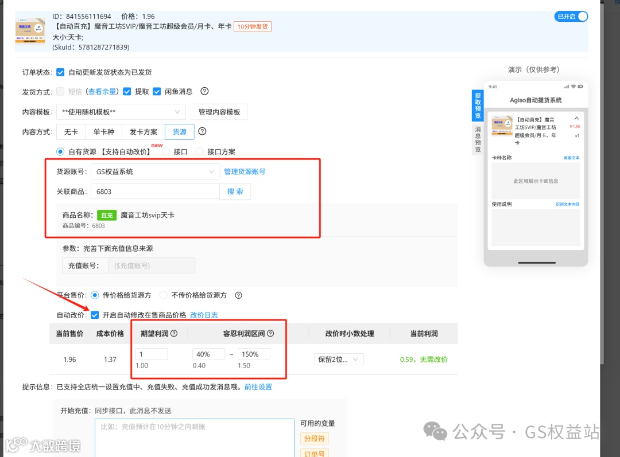Click the 1.37 cost price cell
Screen dimensions: 620x457
[x=110, y=360]
